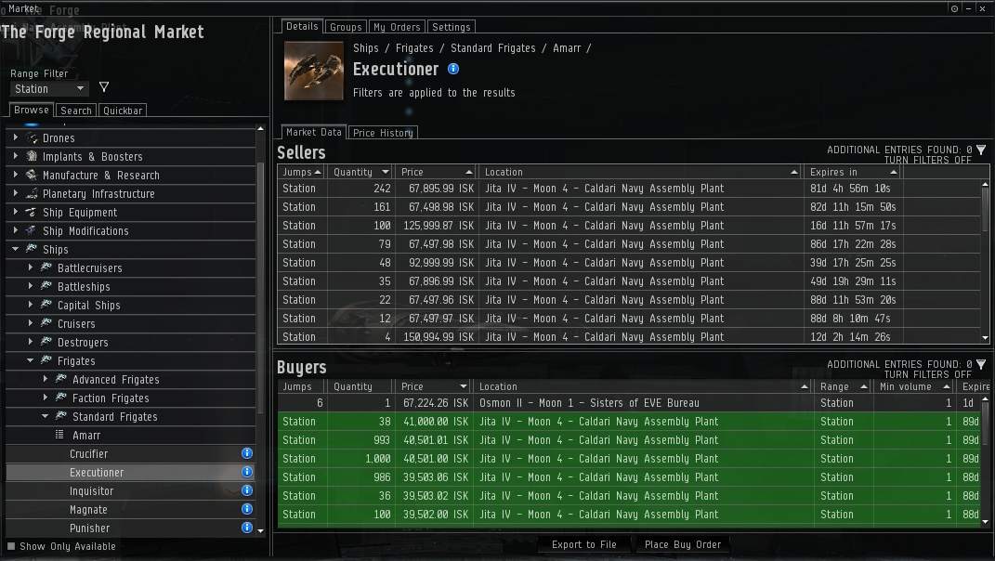This screenshot has width=995, height=561.
Task: Switch to the Price History tab
Action: [x=383, y=133]
